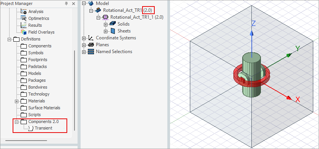Click the Components folder icon
The width and height of the screenshot is (319, 149).
coord(24,46)
